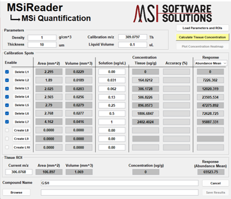Screen dimensions: 231x199
Task: Click Delete L3 button
Action: 22,88
